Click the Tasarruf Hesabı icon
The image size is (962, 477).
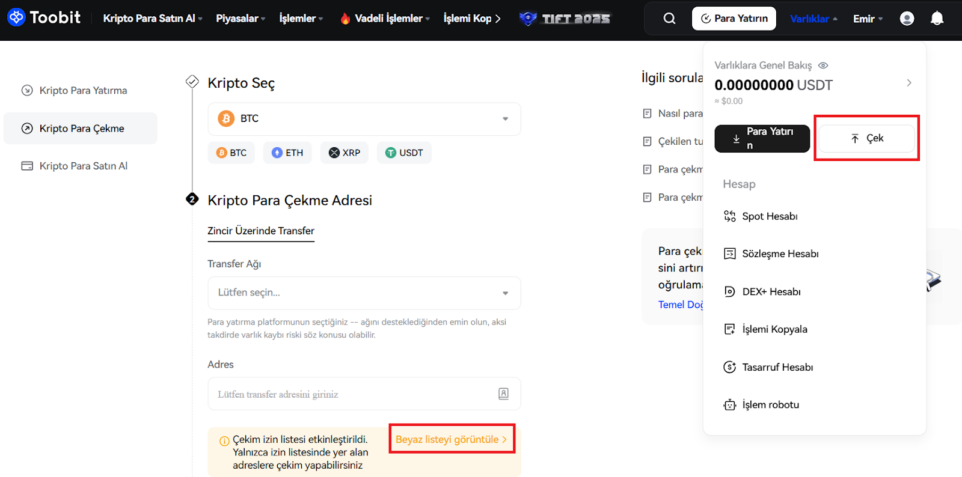(x=729, y=367)
